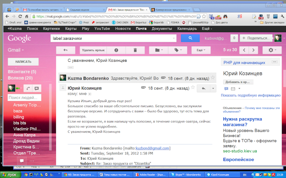The width and height of the screenshot is (286, 178).
Task: Bookmark page with star in address bar
Action: point(204,16)
